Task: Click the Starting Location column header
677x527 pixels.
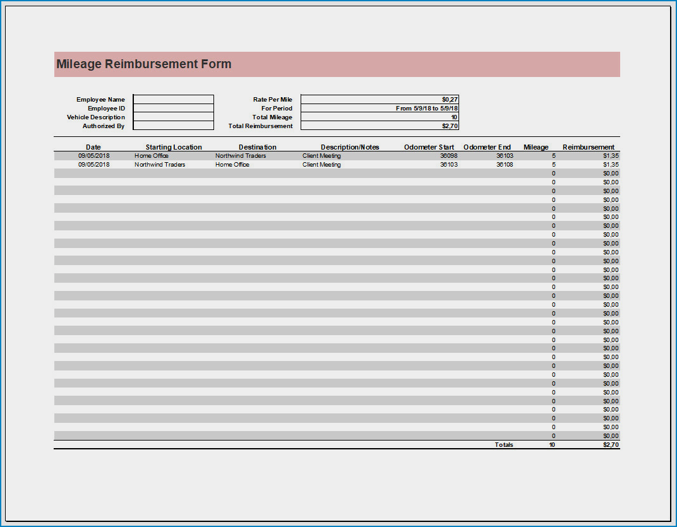Action: [x=173, y=146]
